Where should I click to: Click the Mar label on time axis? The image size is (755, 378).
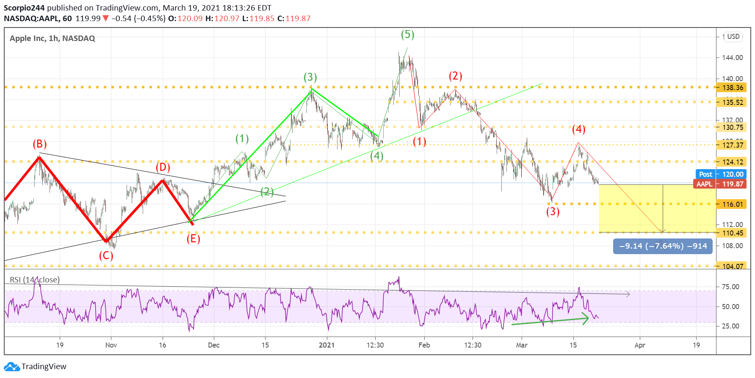522,345
